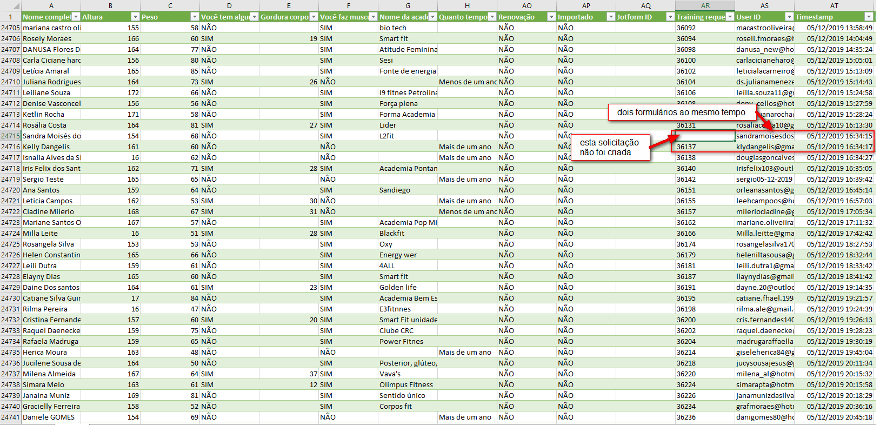Click the academy cell 'Força plena'
Viewport: 880px width, 425px height.
408,103
